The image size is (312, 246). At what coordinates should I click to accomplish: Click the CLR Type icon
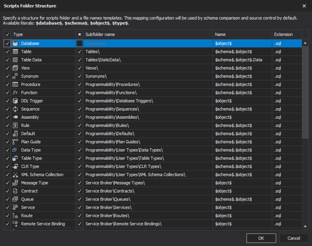coord(15,166)
